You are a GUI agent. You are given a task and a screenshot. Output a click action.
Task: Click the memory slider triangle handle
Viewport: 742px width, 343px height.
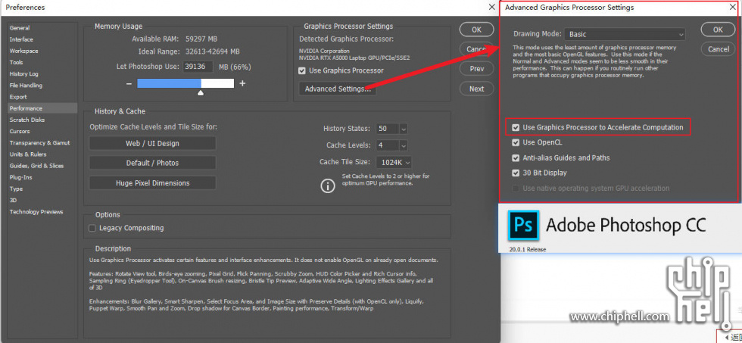(201, 93)
